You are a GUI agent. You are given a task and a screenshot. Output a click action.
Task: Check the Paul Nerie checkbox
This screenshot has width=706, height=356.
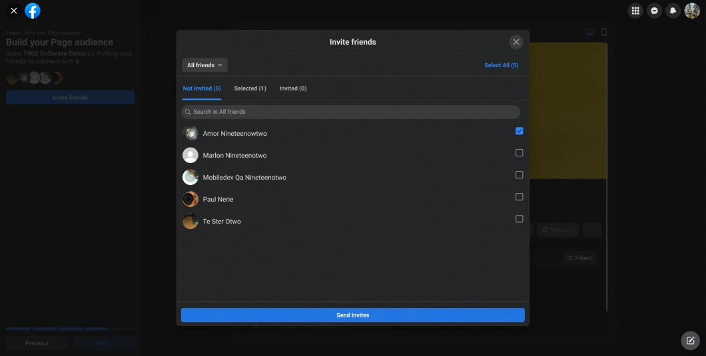tap(519, 197)
